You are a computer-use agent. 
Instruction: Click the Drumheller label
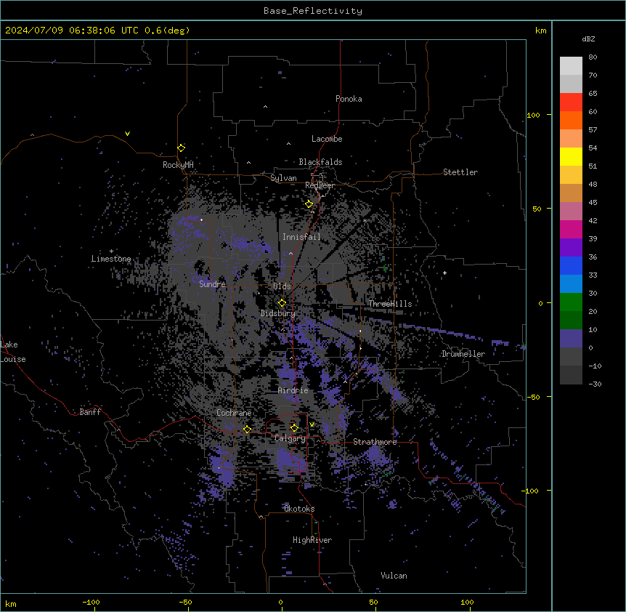tap(463, 354)
